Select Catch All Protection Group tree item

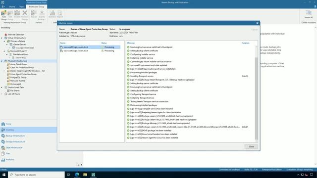(x=22, y=68)
